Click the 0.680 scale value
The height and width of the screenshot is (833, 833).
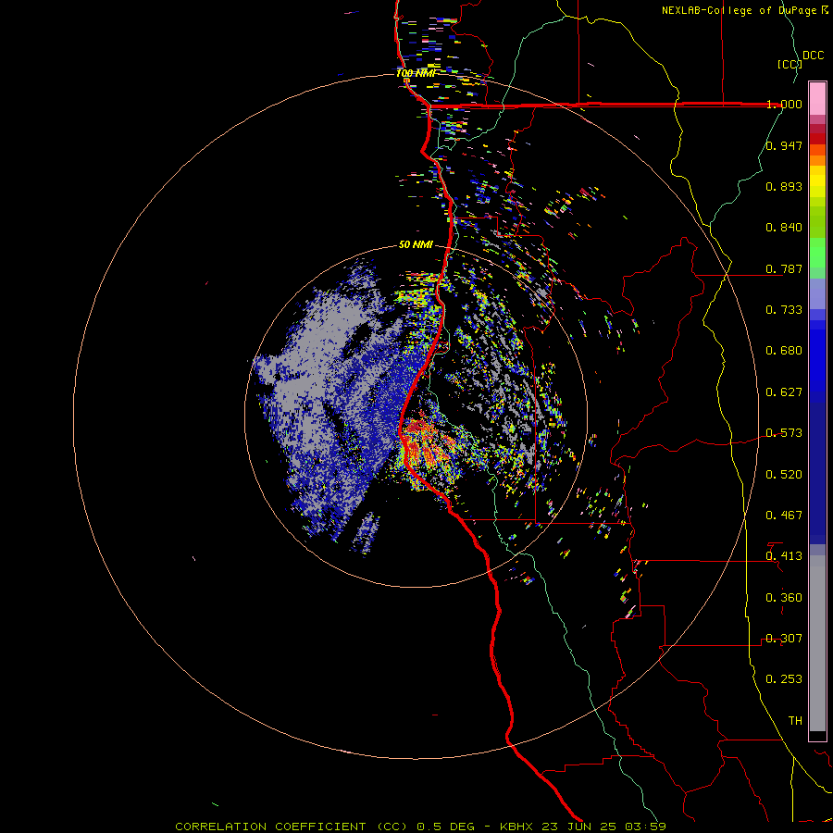point(784,351)
